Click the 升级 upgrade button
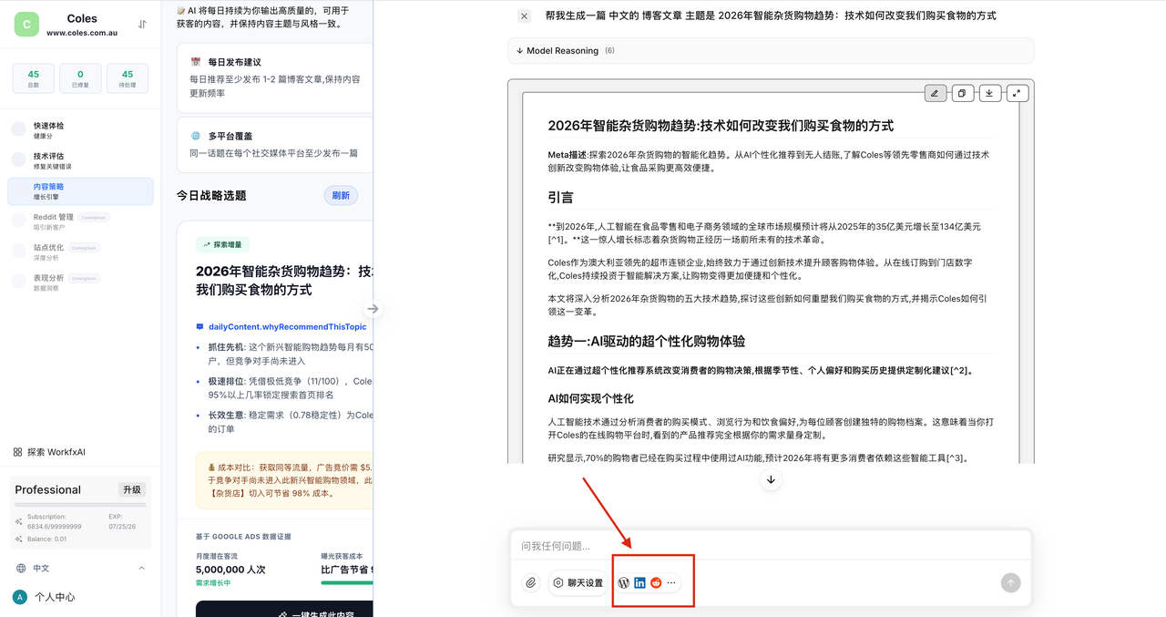 (x=132, y=489)
